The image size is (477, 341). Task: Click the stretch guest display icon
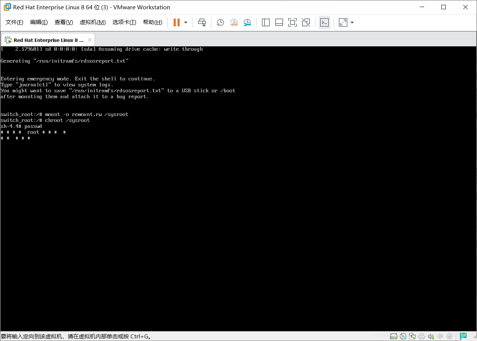[x=343, y=23]
